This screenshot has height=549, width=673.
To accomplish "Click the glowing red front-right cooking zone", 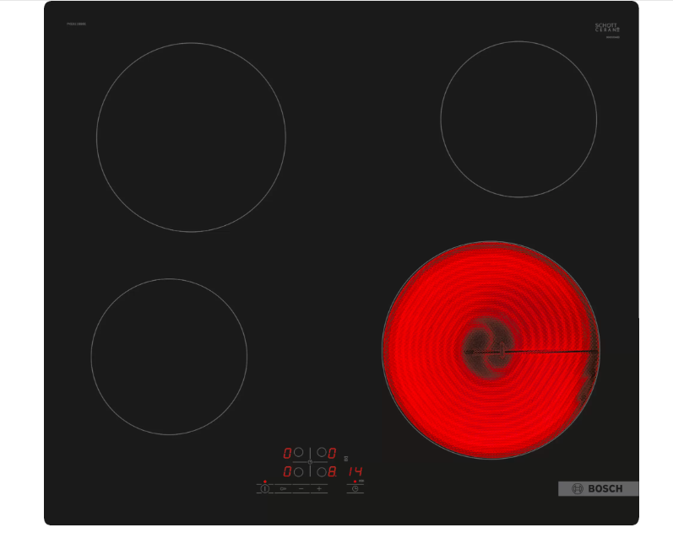I will [x=491, y=350].
